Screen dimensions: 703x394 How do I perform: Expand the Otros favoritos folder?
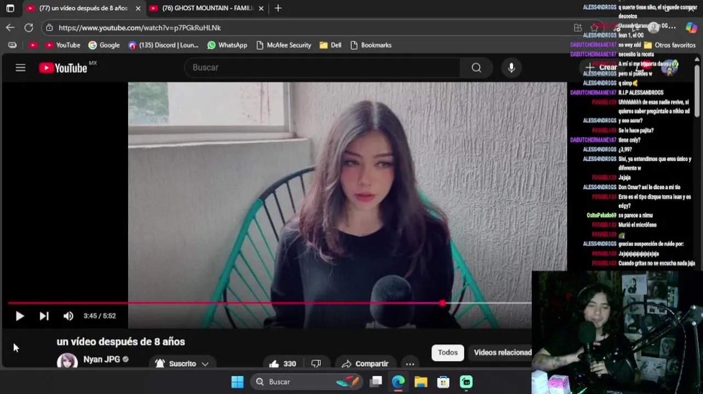click(669, 45)
